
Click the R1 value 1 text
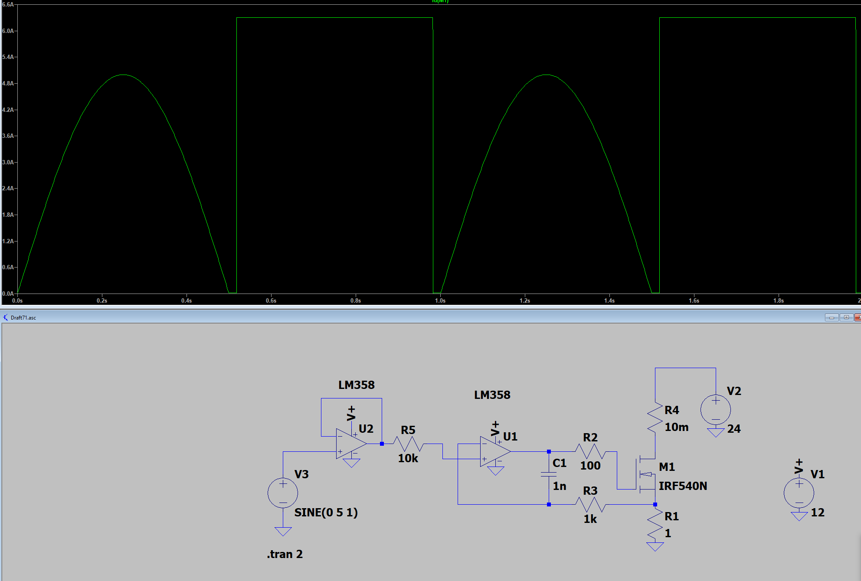click(x=668, y=533)
